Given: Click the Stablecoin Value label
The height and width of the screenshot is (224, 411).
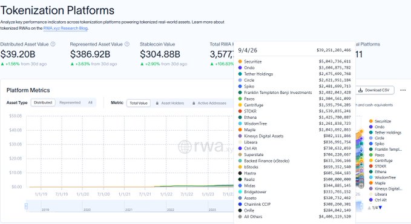Looking at the screenshot, I should (x=157, y=44).
